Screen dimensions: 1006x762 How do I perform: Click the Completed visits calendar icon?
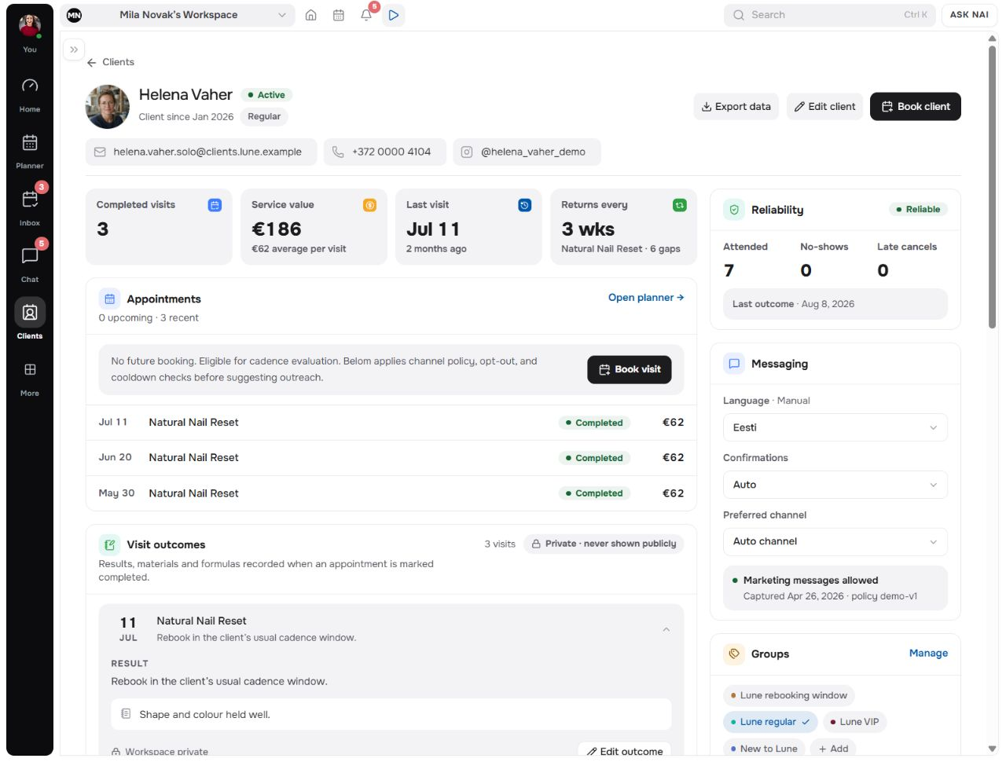215,205
